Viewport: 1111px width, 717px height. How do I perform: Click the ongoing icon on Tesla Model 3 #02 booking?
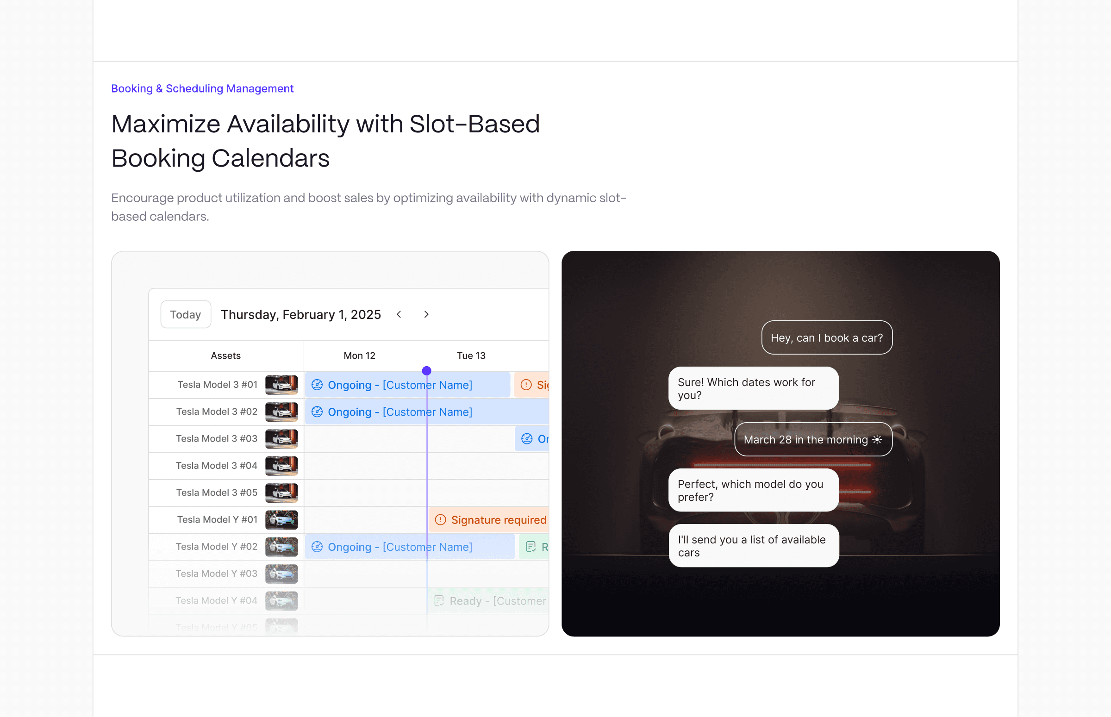coord(317,411)
